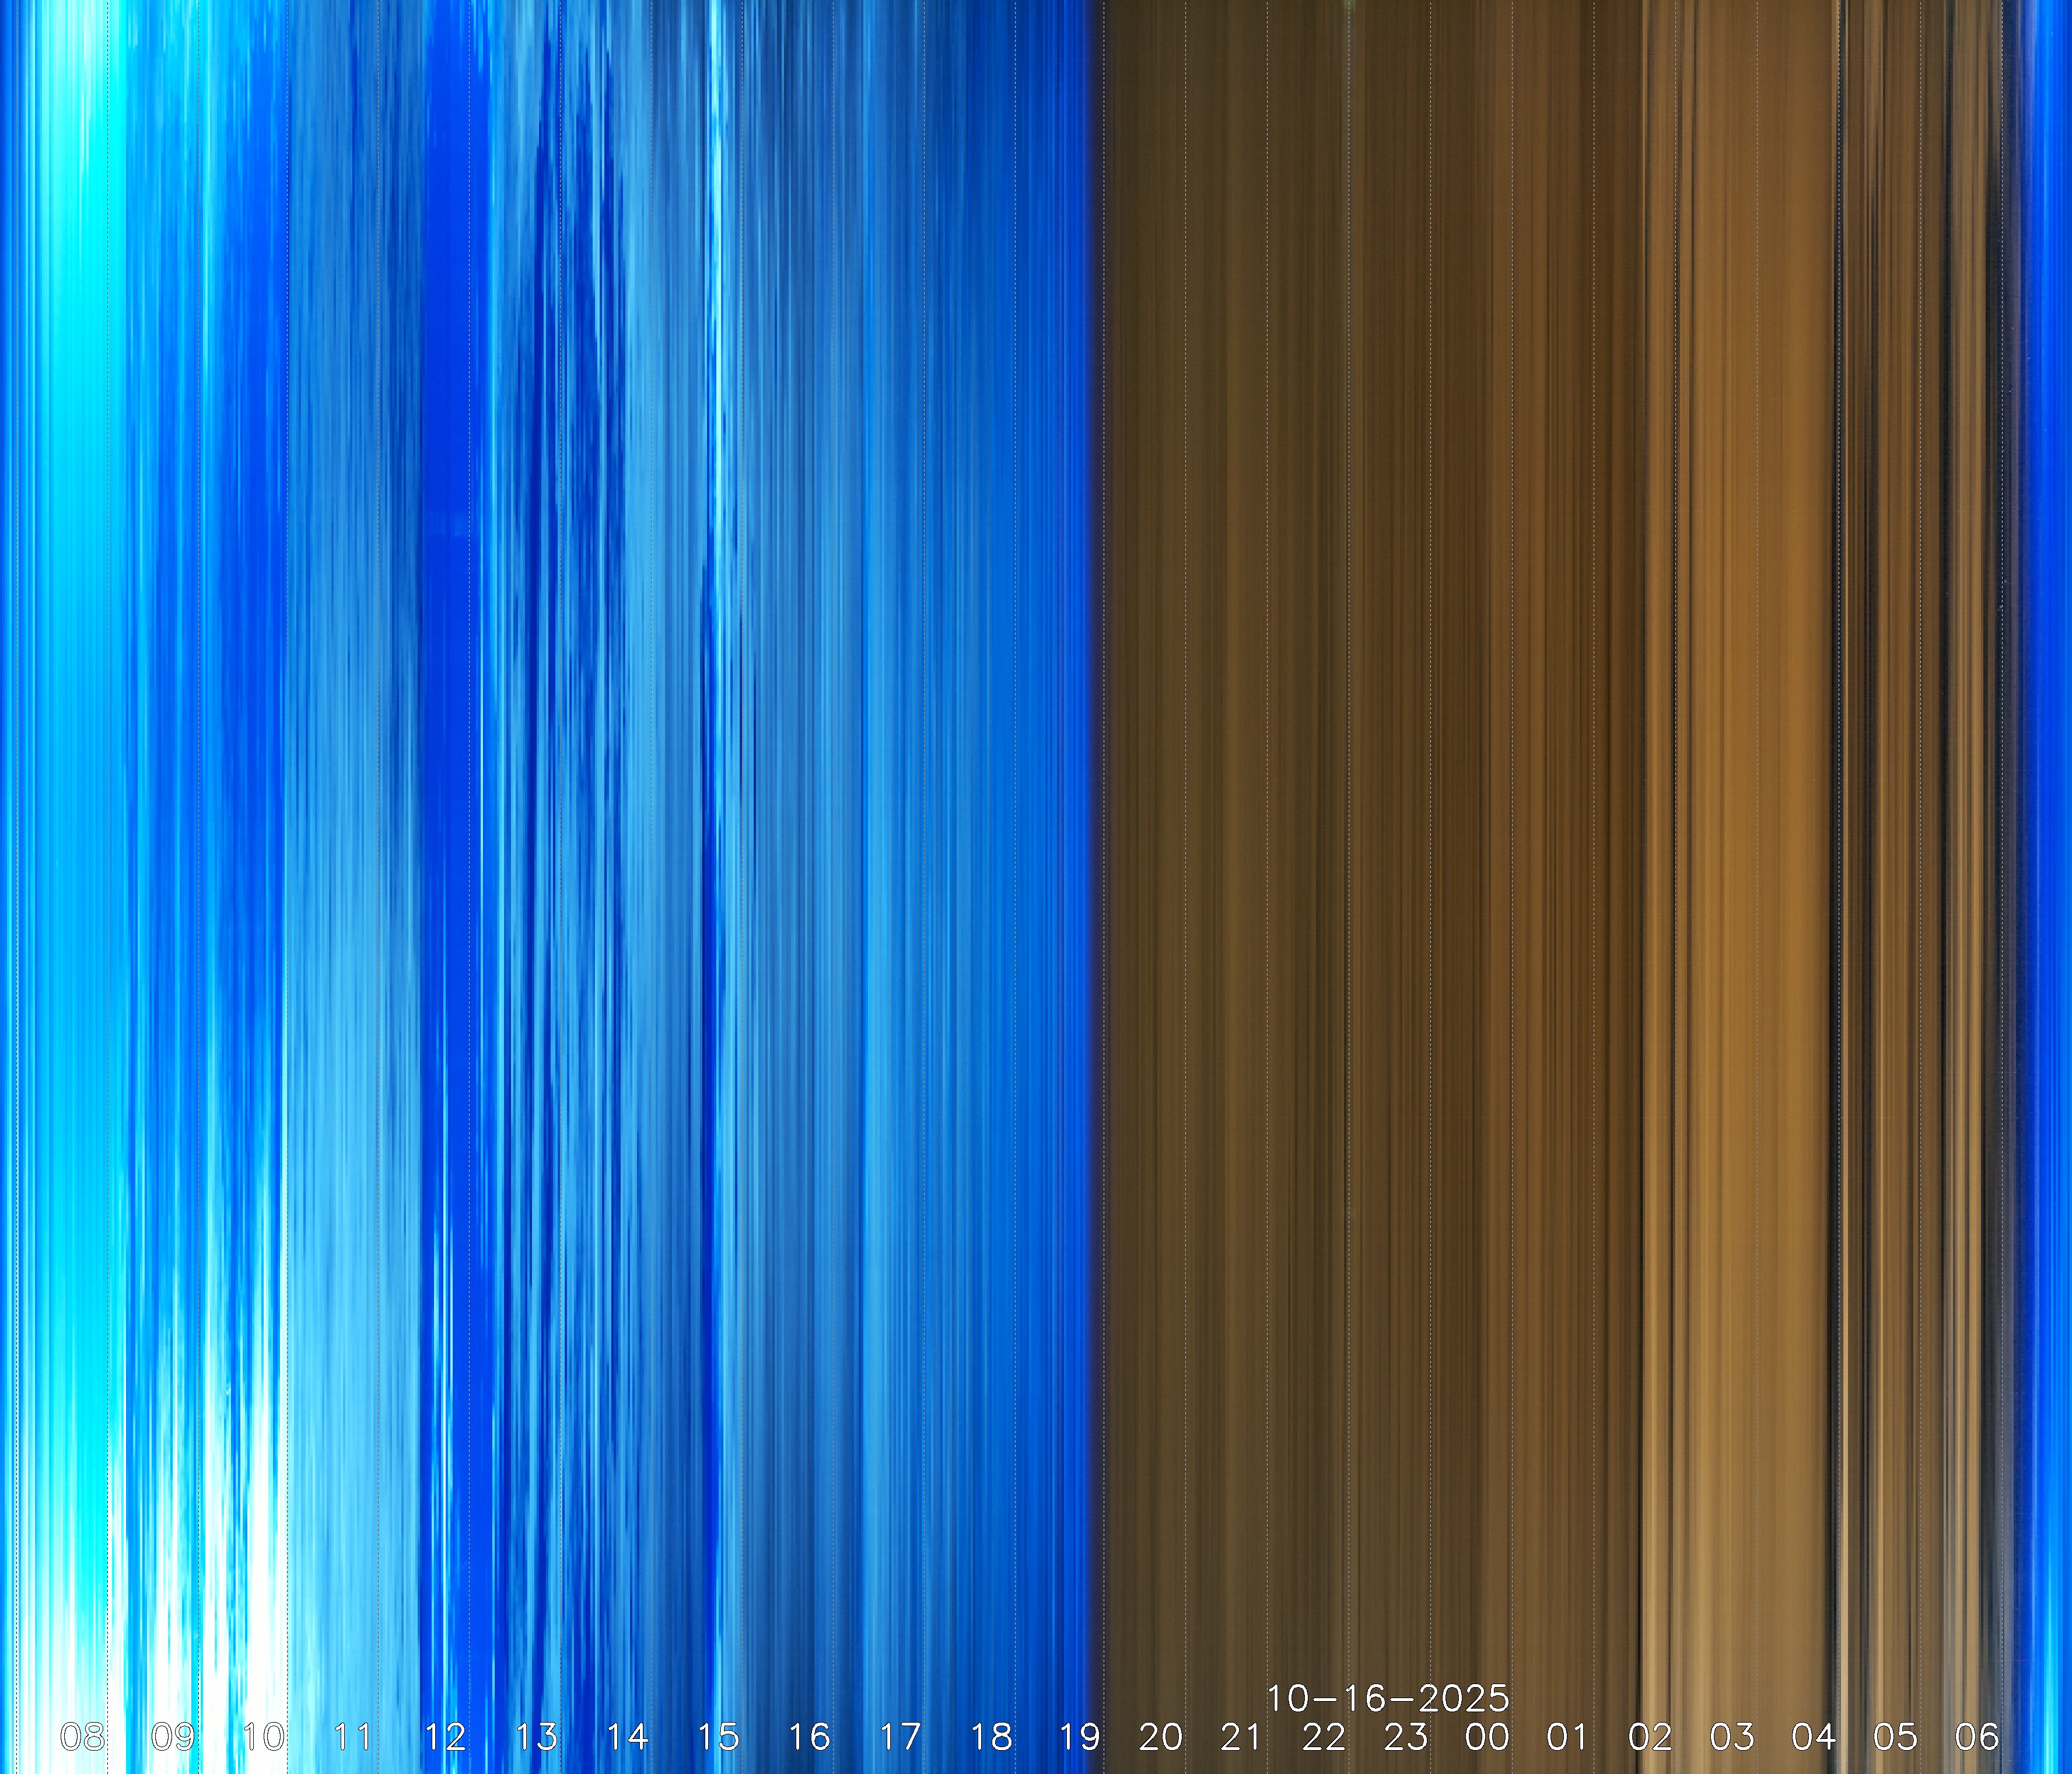
Task: Click the 23 hour label
Action: (x=1406, y=1737)
